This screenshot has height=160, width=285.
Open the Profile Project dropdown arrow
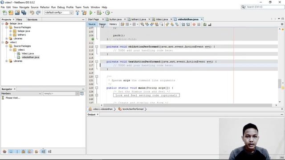pyautogui.click(x=112, y=12)
